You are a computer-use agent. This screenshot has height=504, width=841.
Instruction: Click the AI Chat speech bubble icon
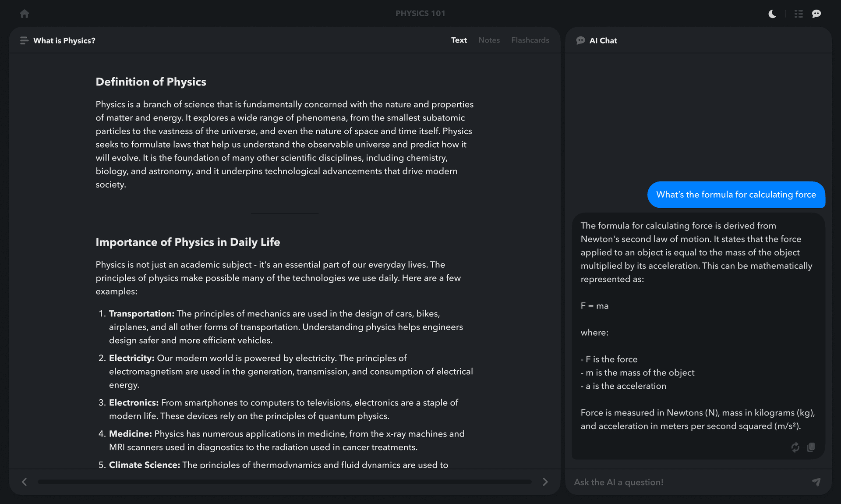pos(580,40)
